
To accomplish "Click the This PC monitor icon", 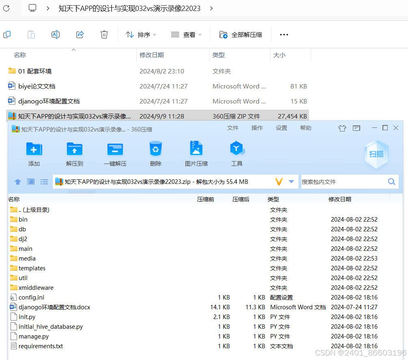I will (32, 8).
